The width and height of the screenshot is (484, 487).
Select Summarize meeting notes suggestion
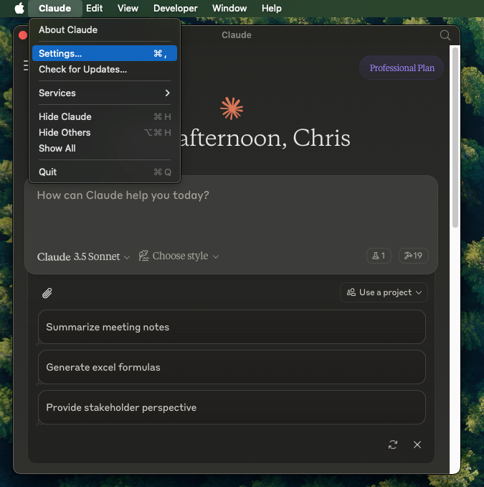tap(232, 327)
